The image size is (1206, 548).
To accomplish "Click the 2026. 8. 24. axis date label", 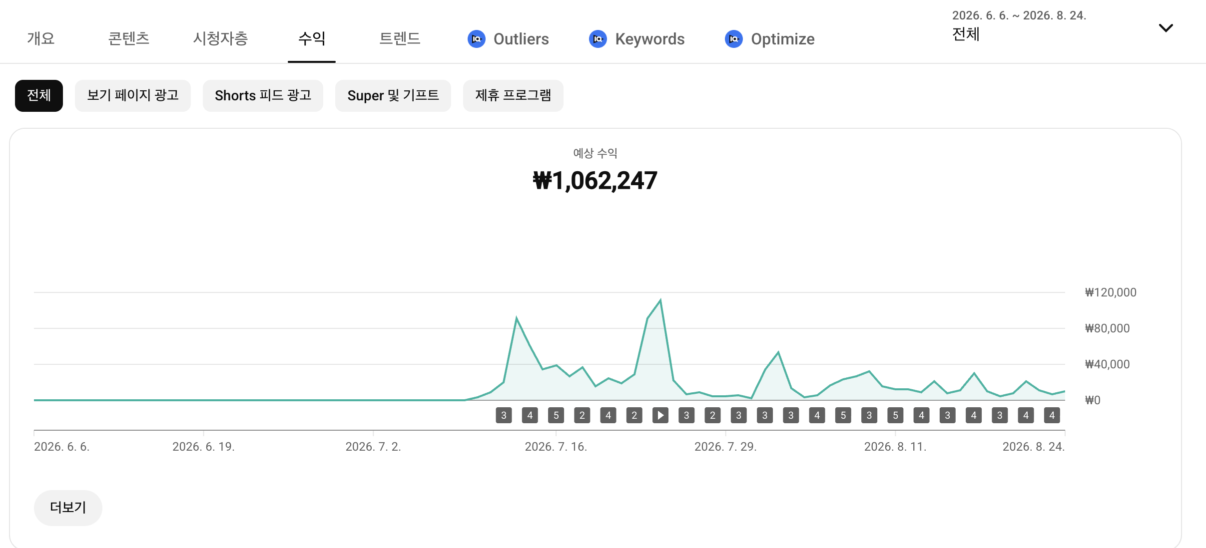I will coord(1034,447).
